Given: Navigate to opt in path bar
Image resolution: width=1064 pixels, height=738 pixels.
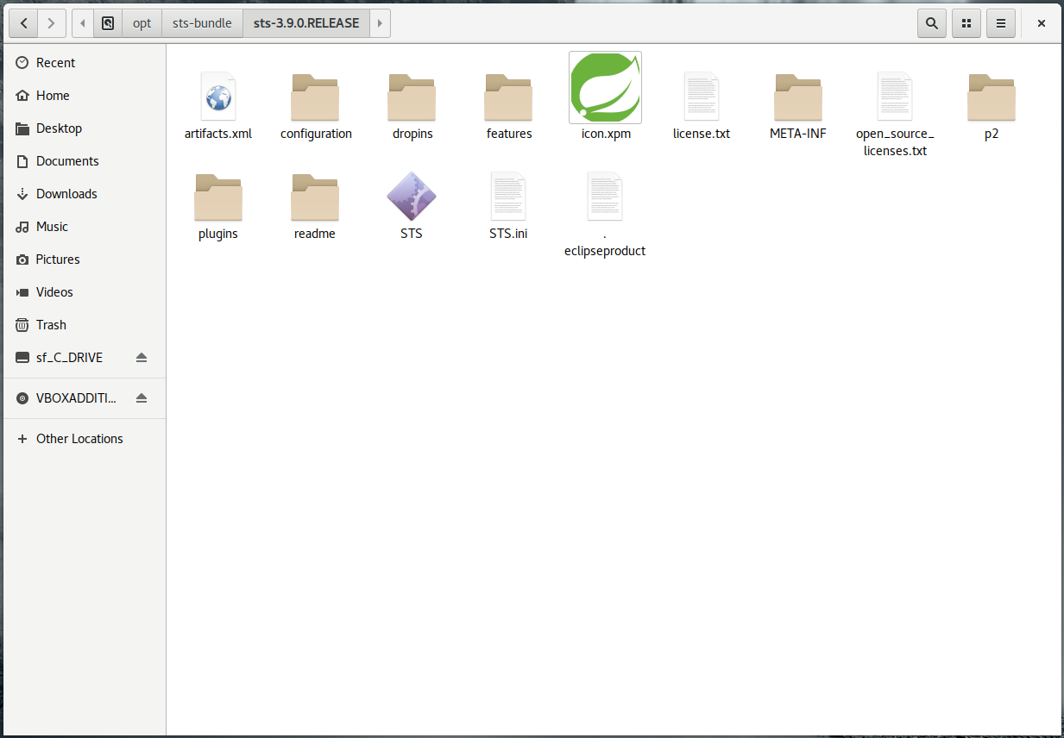Looking at the screenshot, I should (x=142, y=23).
